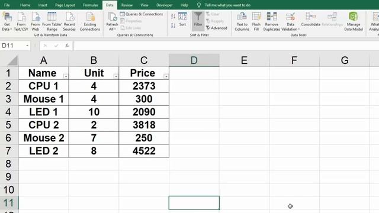
Task: Select the price cell 2373
Action: (x=144, y=86)
